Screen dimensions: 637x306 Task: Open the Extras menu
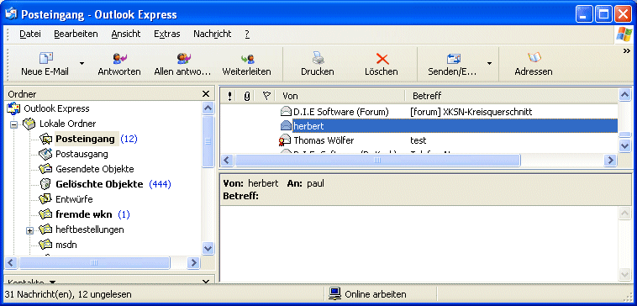[x=167, y=34]
